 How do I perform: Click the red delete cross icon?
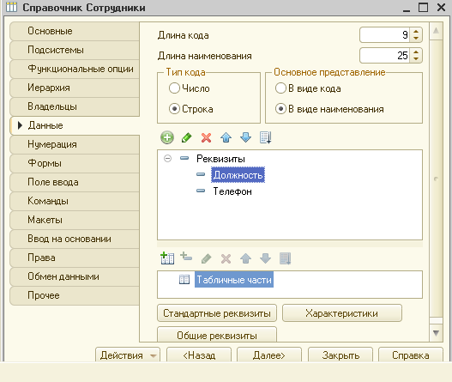tap(206, 137)
